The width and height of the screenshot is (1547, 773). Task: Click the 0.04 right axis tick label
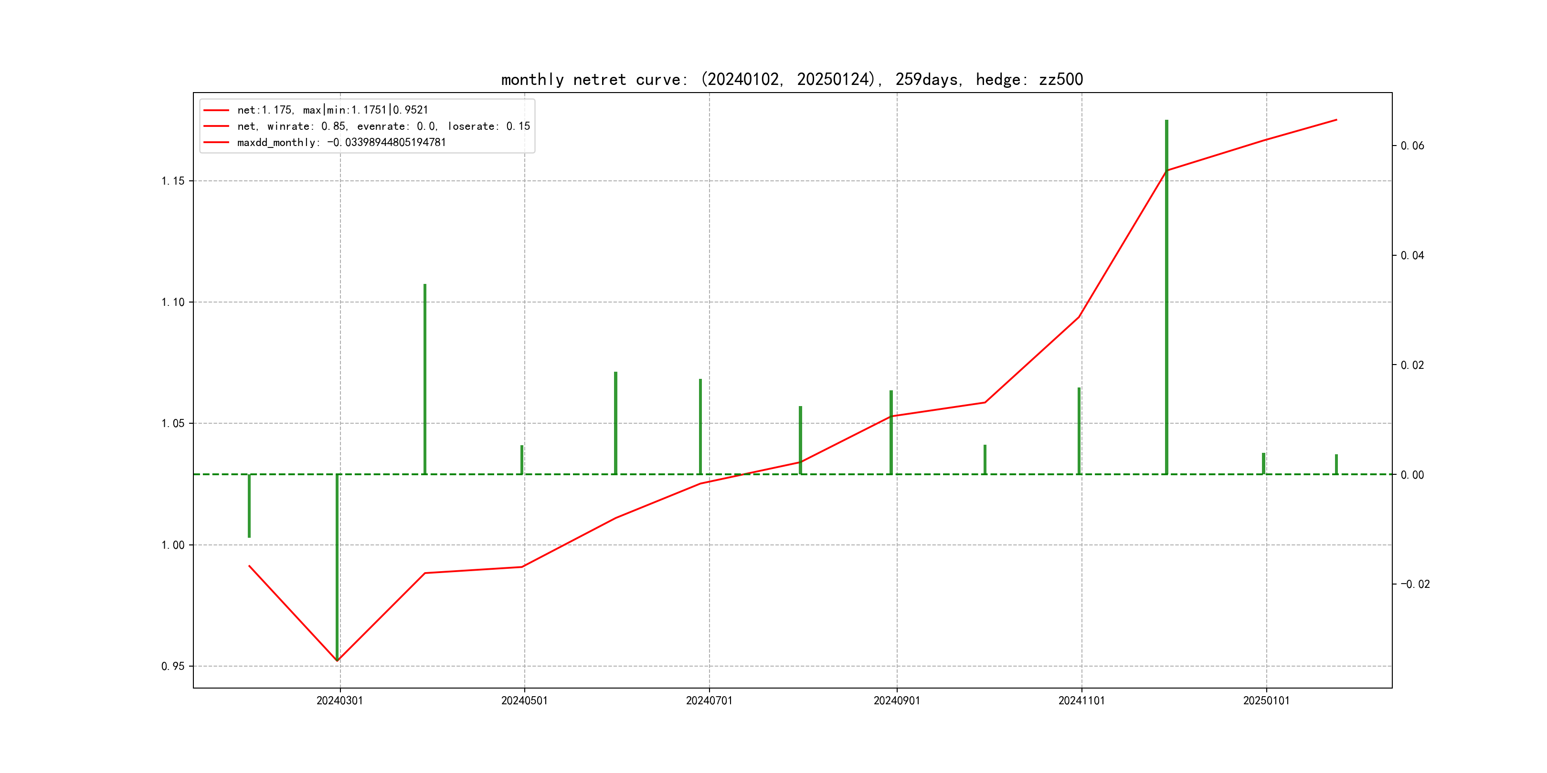1412,256
